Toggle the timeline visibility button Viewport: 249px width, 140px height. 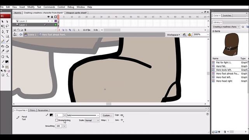[x=15, y=35]
